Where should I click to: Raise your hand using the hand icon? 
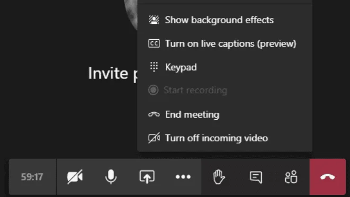[x=219, y=177]
